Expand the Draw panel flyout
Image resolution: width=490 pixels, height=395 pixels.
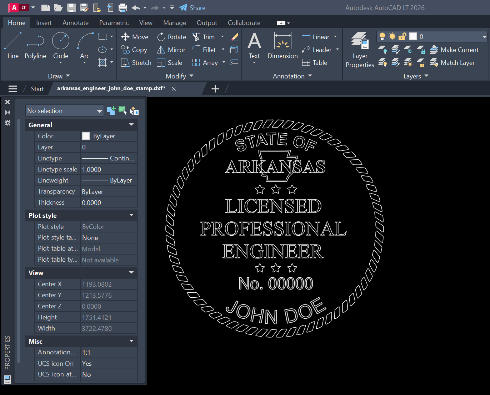[x=59, y=76]
